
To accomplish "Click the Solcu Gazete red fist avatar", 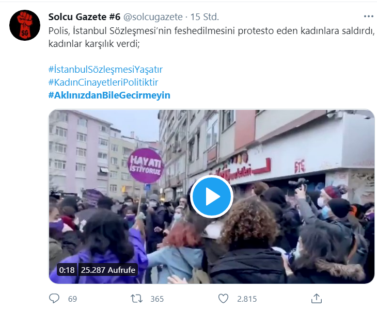I will (25, 25).
